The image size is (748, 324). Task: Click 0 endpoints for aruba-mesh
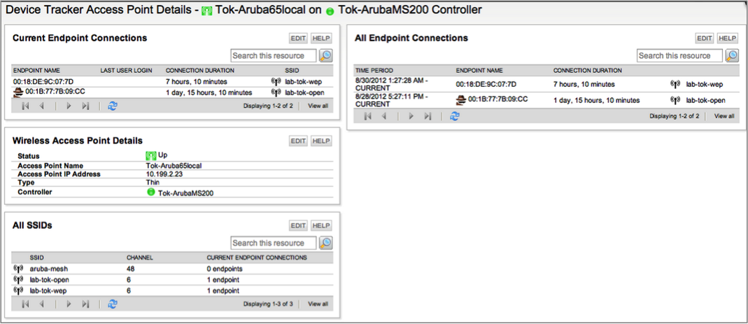[225, 269]
